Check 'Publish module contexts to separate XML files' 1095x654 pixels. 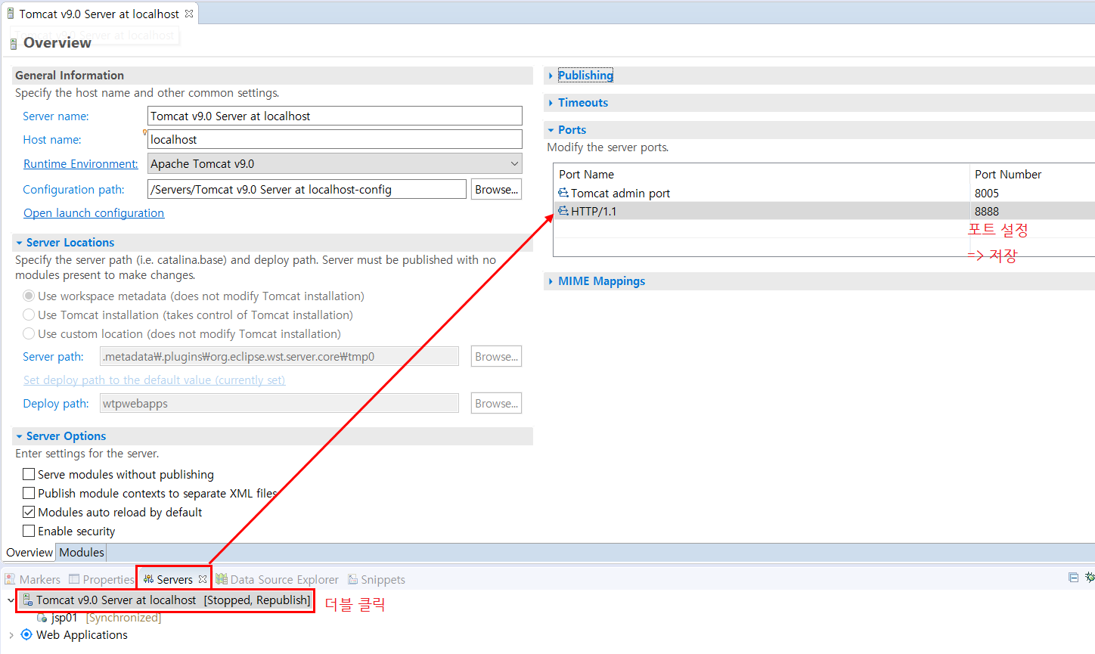click(x=29, y=493)
